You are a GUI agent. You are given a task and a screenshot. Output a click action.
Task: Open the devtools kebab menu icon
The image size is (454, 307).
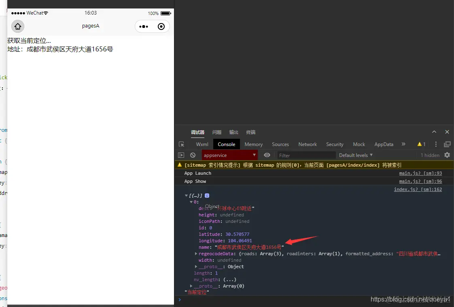(x=436, y=144)
